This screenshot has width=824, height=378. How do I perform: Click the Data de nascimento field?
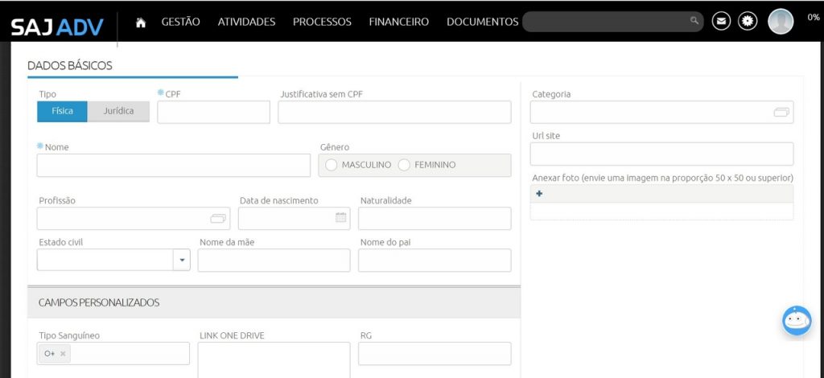coord(294,219)
